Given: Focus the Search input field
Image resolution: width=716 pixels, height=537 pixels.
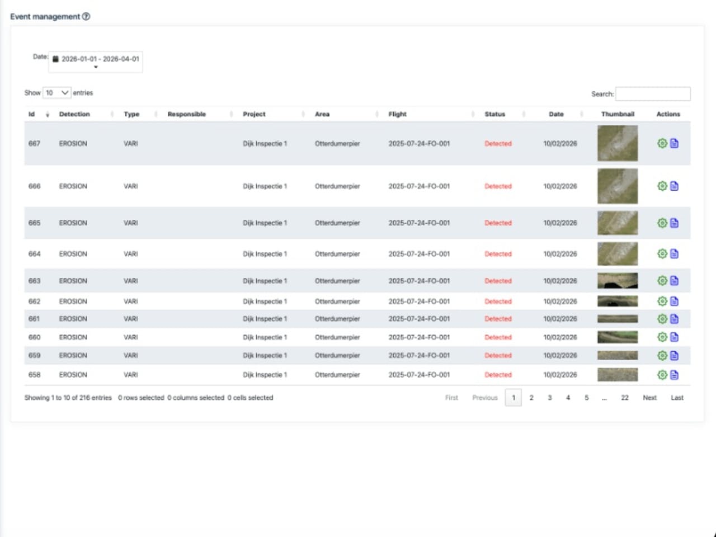Looking at the screenshot, I should click(x=653, y=94).
